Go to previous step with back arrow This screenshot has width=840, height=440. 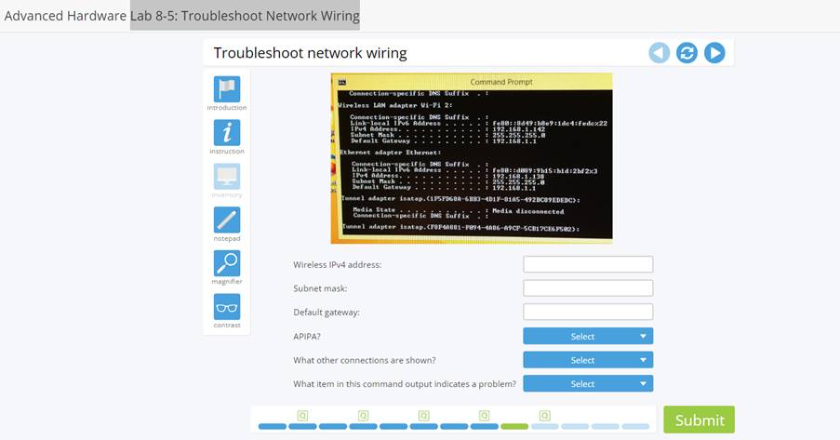659,53
